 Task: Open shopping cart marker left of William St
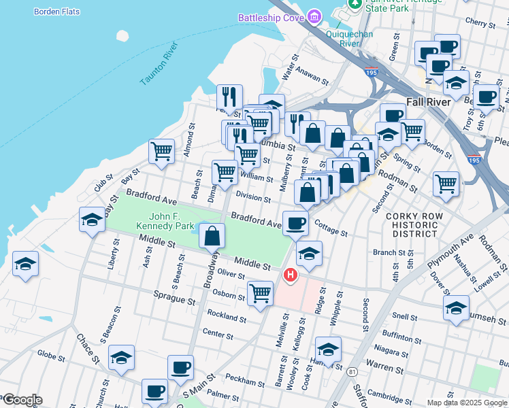tap(225, 173)
